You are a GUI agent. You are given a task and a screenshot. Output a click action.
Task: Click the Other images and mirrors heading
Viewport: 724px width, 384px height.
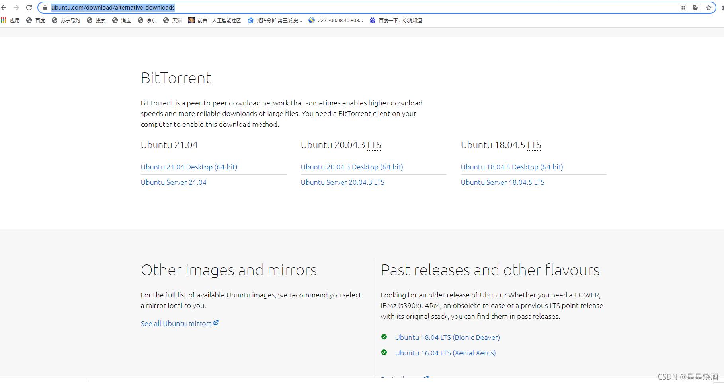229,270
